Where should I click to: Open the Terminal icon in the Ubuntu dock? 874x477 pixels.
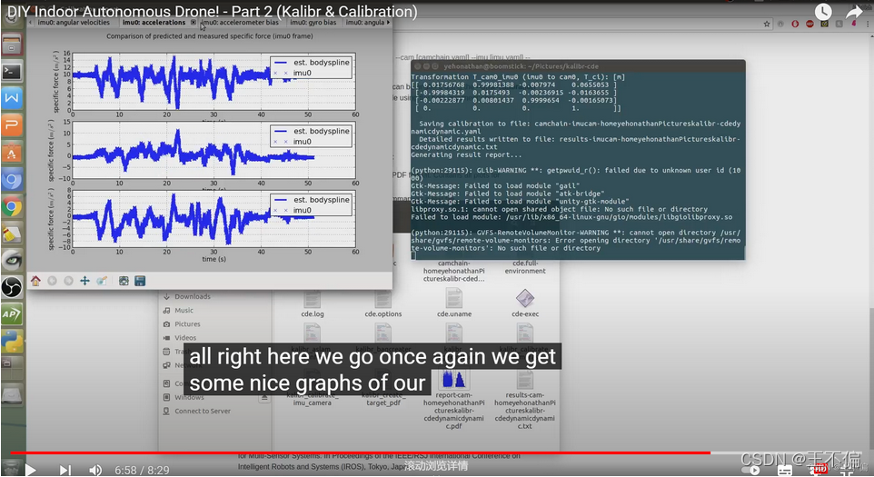tap(12, 72)
